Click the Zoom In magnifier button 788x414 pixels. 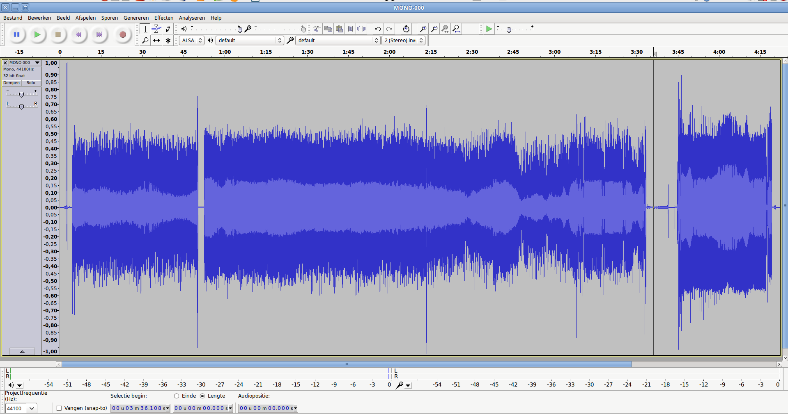[x=423, y=29]
